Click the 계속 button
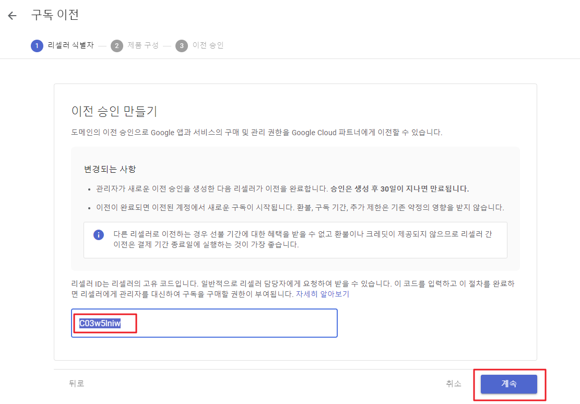Image resolution: width=580 pixels, height=404 pixels. (508, 384)
